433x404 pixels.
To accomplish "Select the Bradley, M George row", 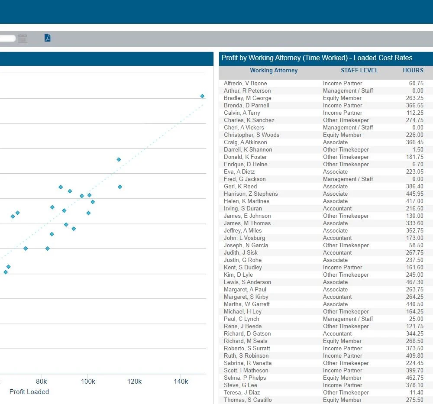I will (326, 98).
